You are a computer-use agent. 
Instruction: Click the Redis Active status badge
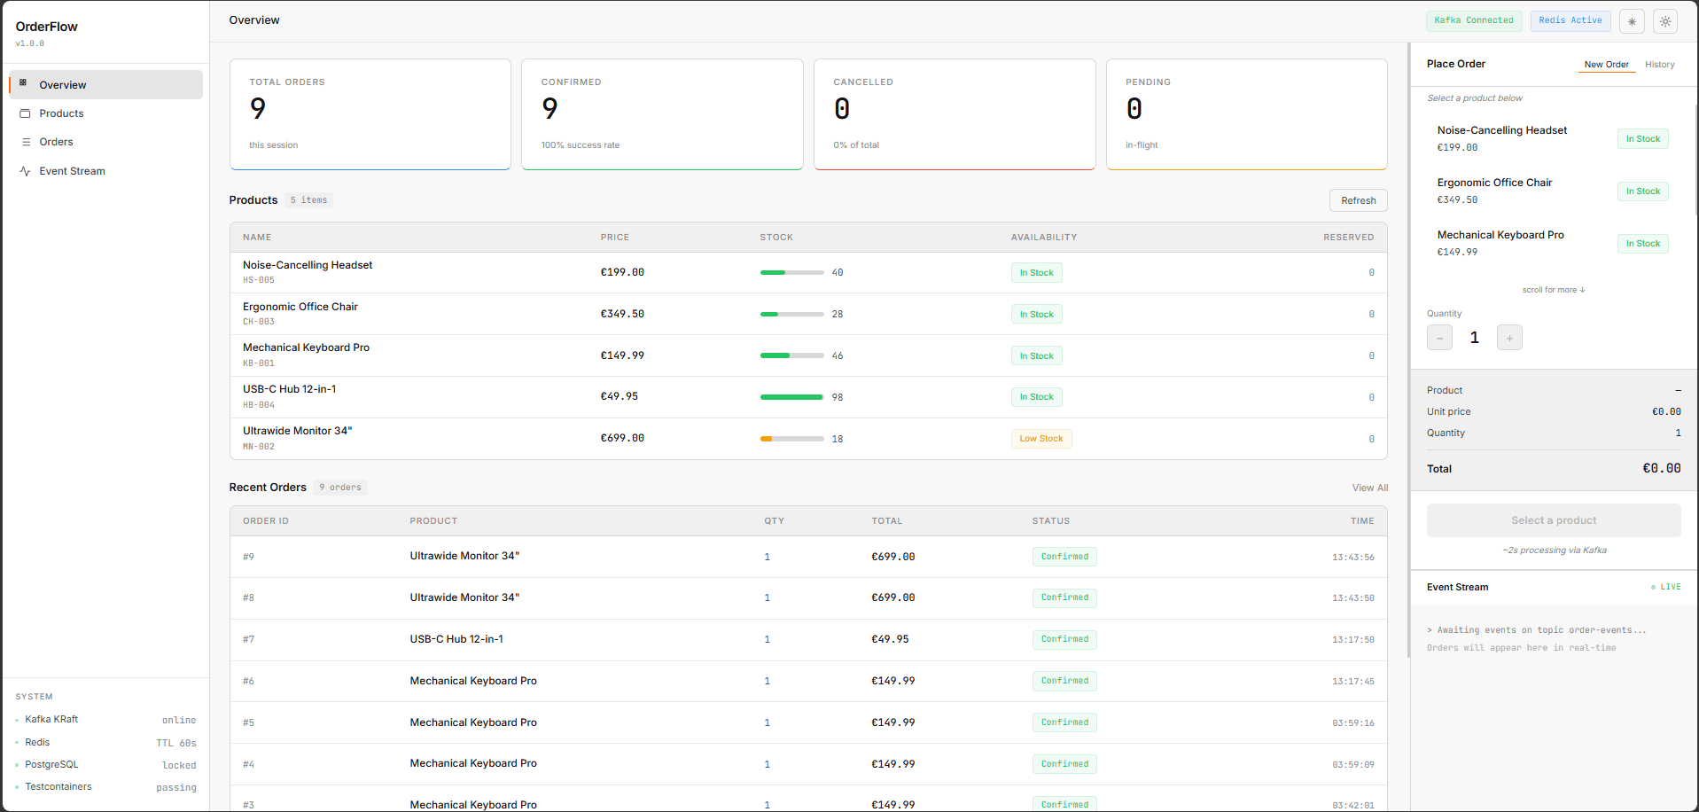point(1570,20)
